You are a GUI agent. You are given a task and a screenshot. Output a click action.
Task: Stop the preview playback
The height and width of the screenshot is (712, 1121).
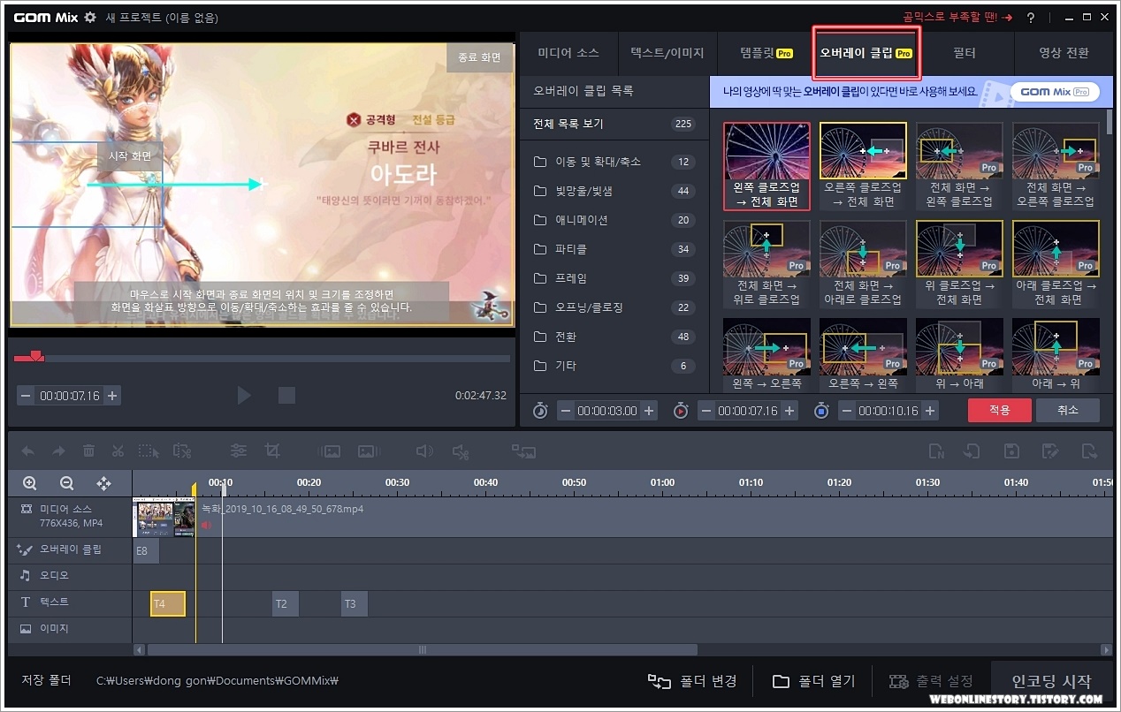tap(286, 395)
